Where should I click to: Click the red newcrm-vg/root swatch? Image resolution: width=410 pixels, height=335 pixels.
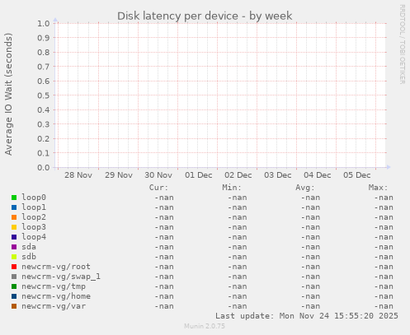14,267
